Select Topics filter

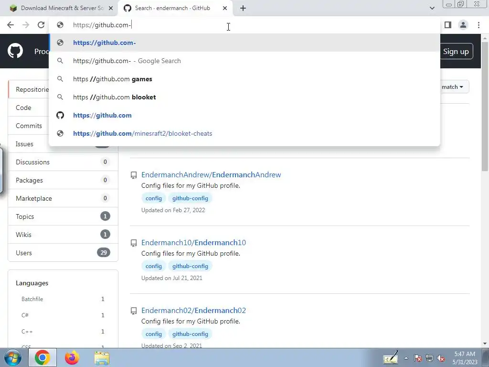point(63,216)
